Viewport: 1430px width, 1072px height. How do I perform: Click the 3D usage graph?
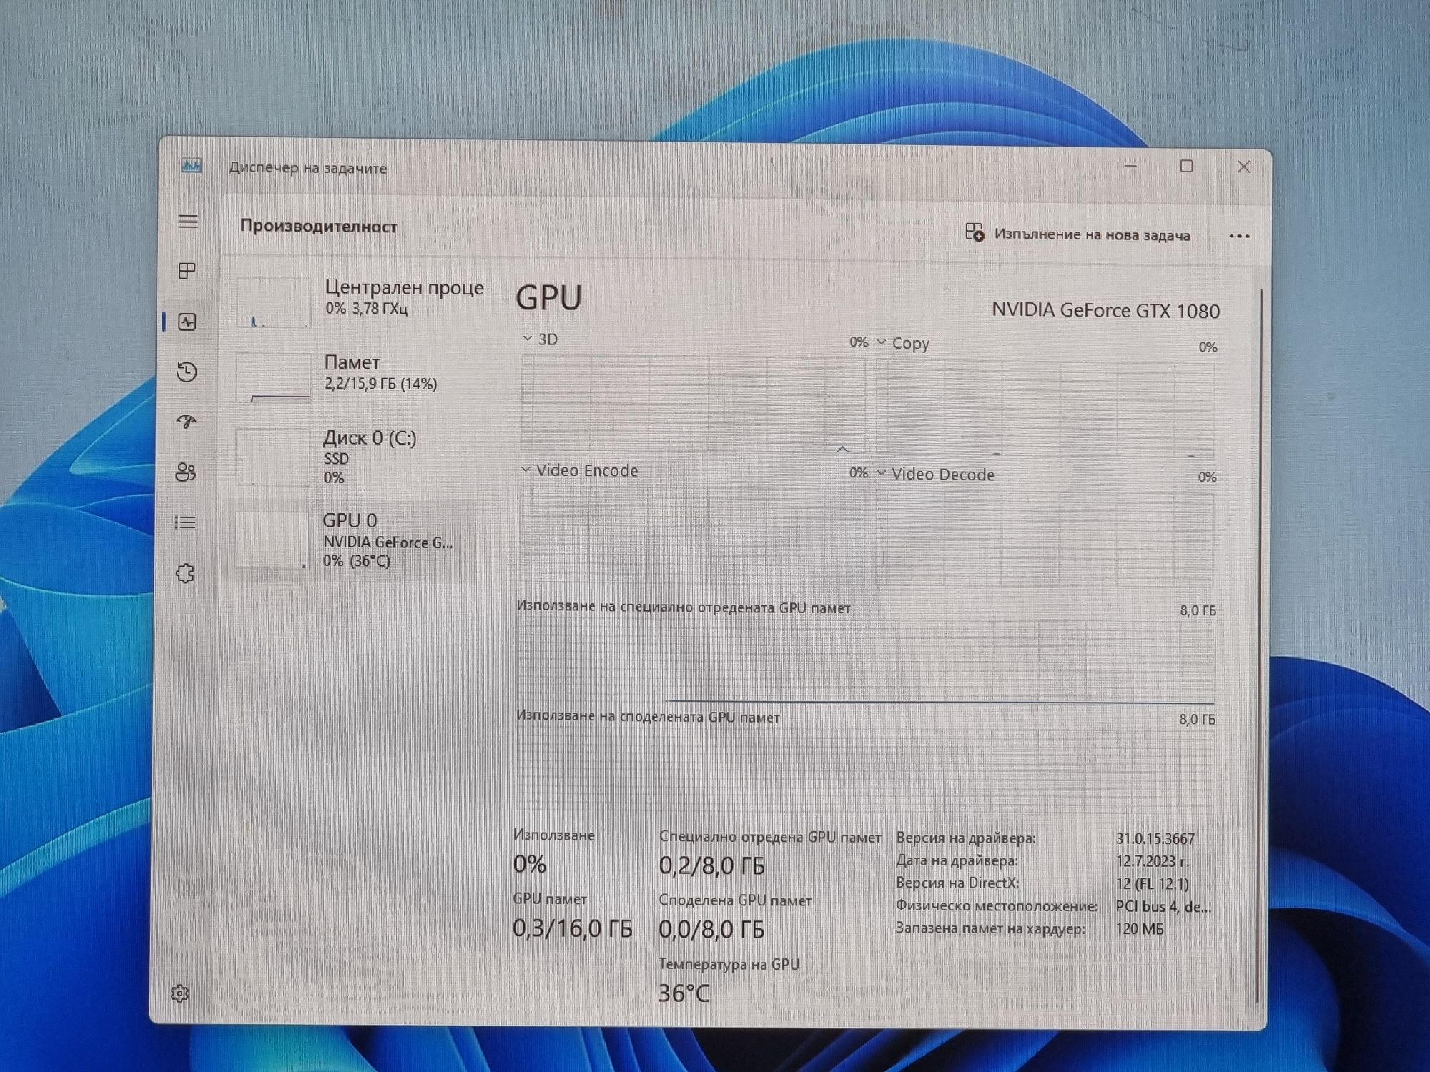pyautogui.click(x=693, y=402)
